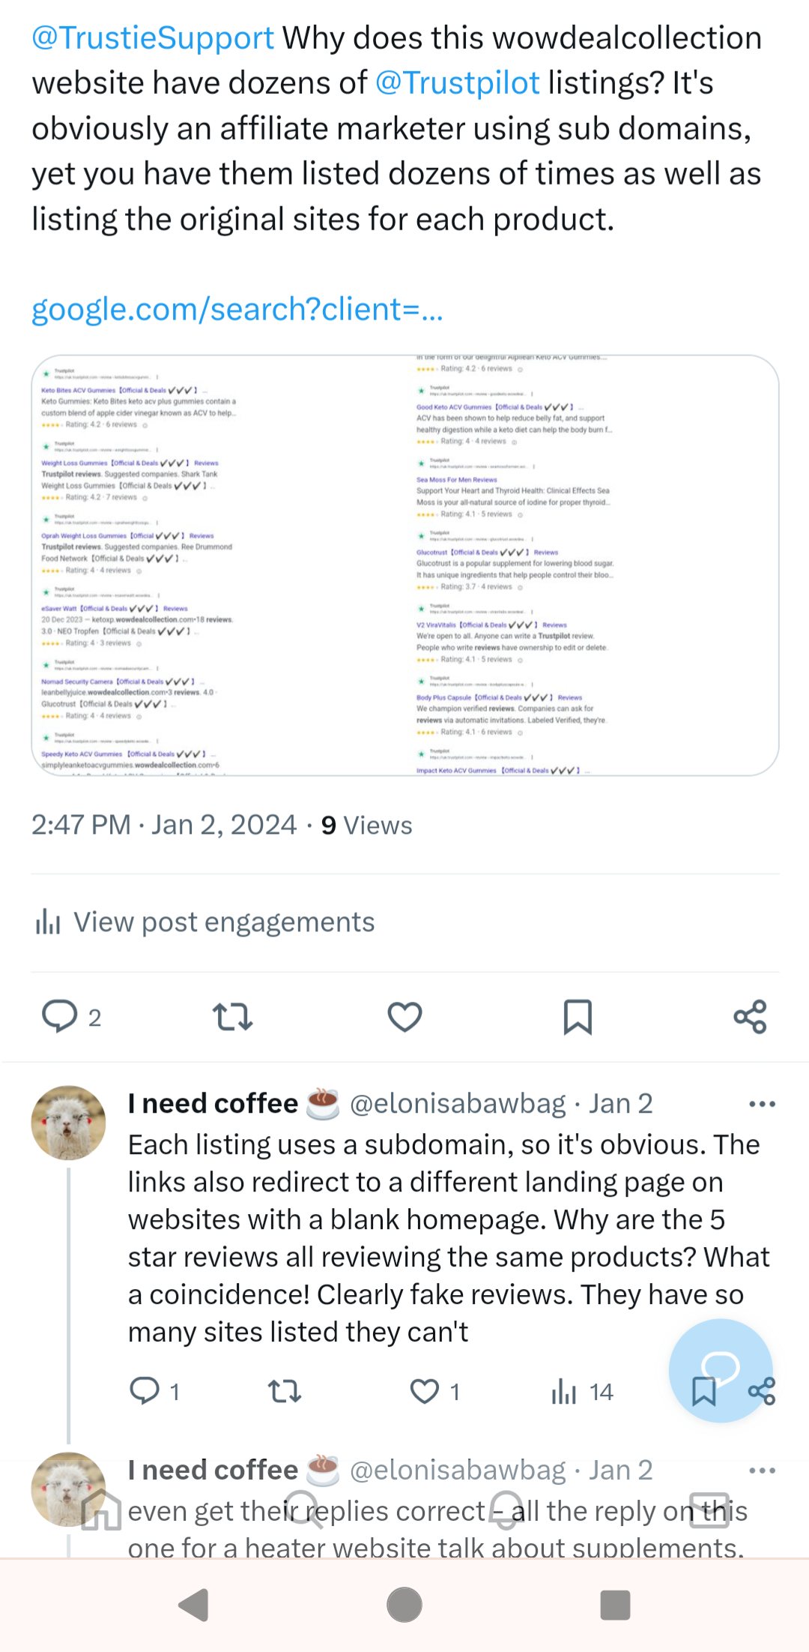The width and height of the screenshot is (809, 1652).
Task: Open the @Trustpilot mention
Action: coord(457,83)
